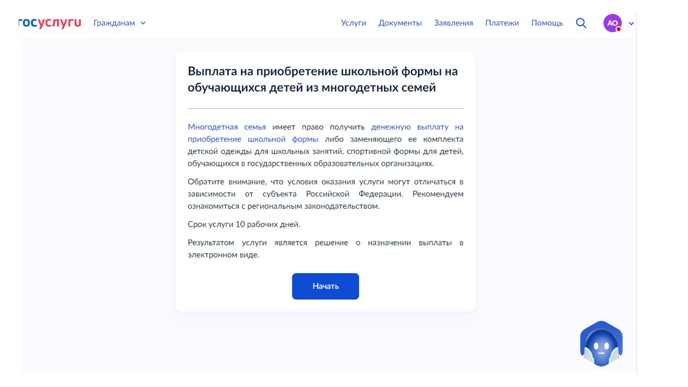This screenshot has height=387, width=688.
Task: Select the assistant mascot in bottom corner
Action: (601, 344)
